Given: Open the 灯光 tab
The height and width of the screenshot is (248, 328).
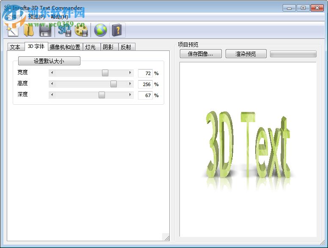Looking at the screenshot, I should point(91,47).
